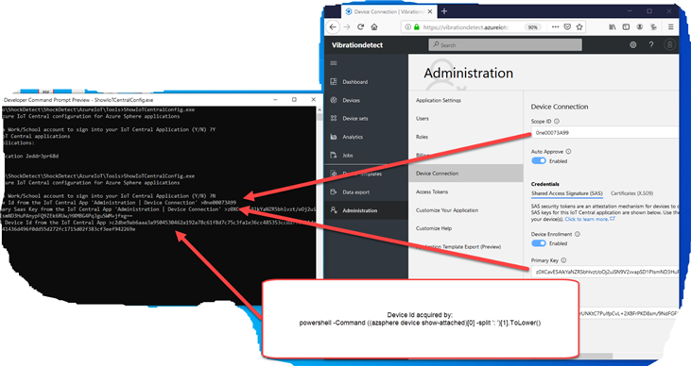The height and width of the screenshot is (366, 691).
Task: Click the browser forward arrow
Action: pyautogui.click(x=347, y=26)
